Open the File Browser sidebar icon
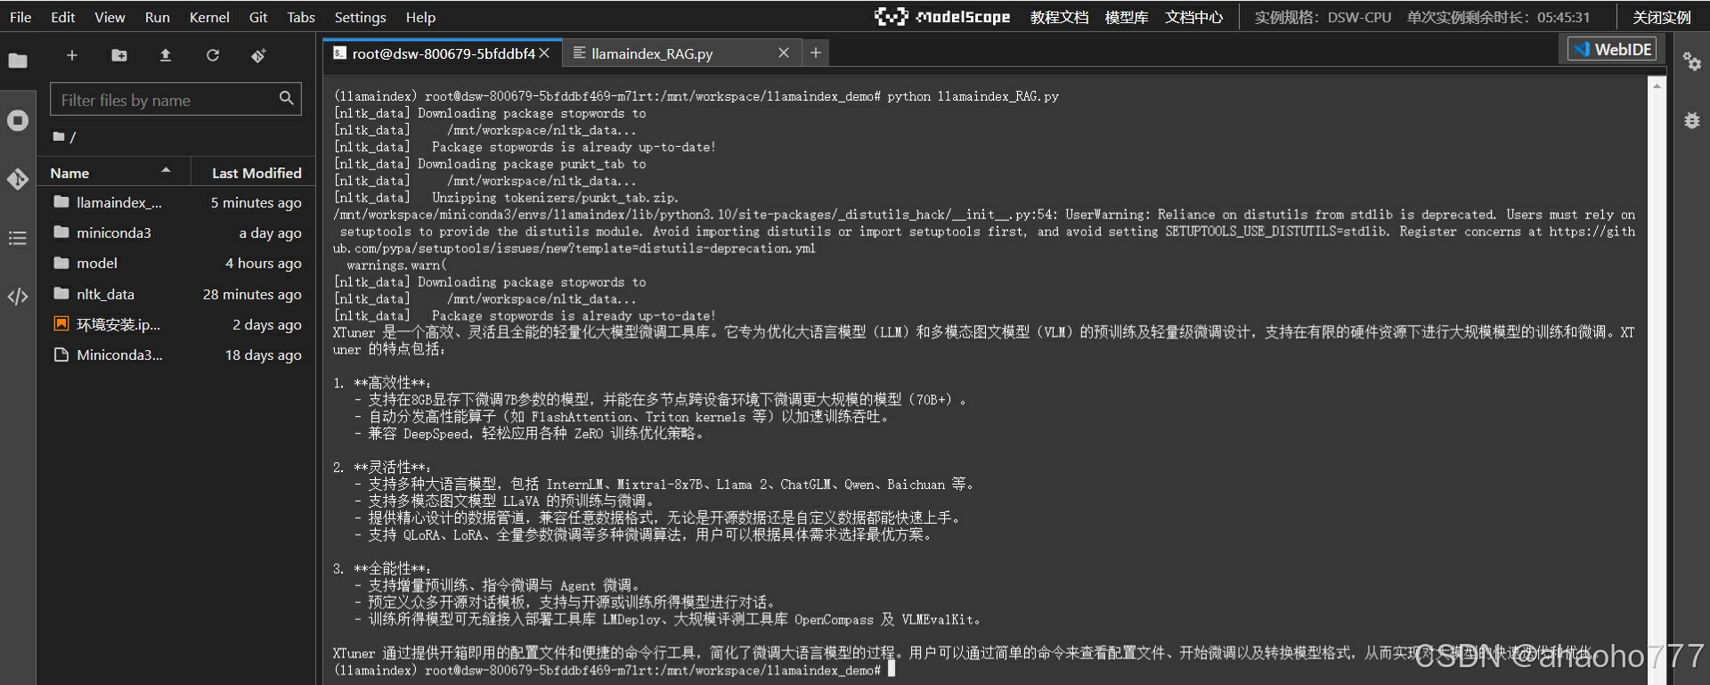Screen dimensions: 1710x685 (x=18, y=61)
